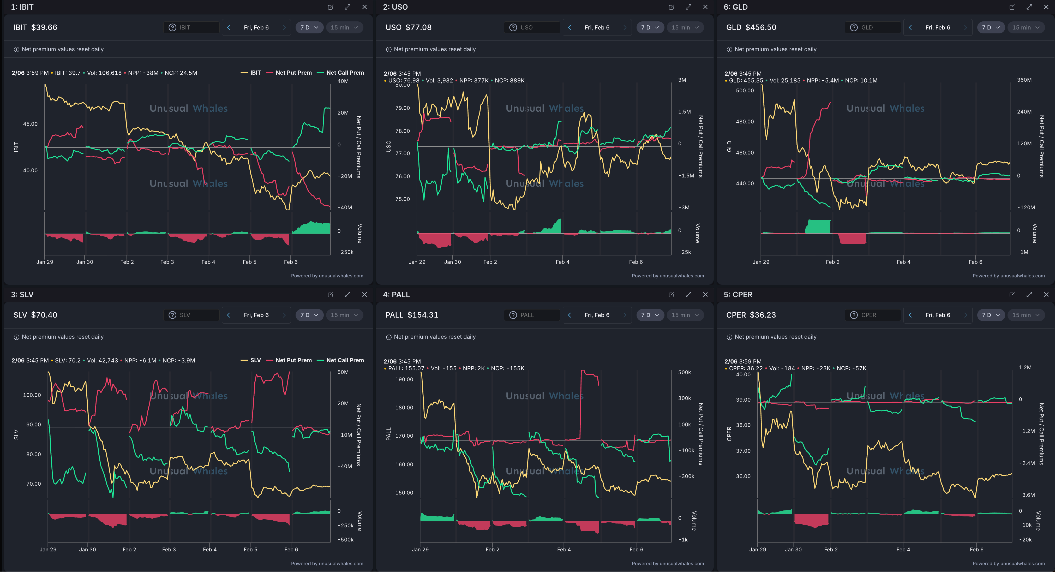Expand the CPER panel to fullscreen
This screenshot has width=1055, height=572.
click(x=1029, y=295)
